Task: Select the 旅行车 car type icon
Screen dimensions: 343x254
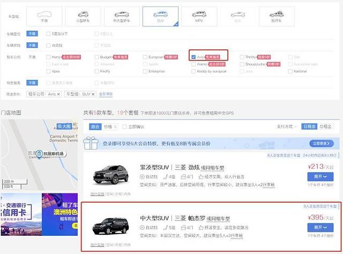Action: pos(277,16)
